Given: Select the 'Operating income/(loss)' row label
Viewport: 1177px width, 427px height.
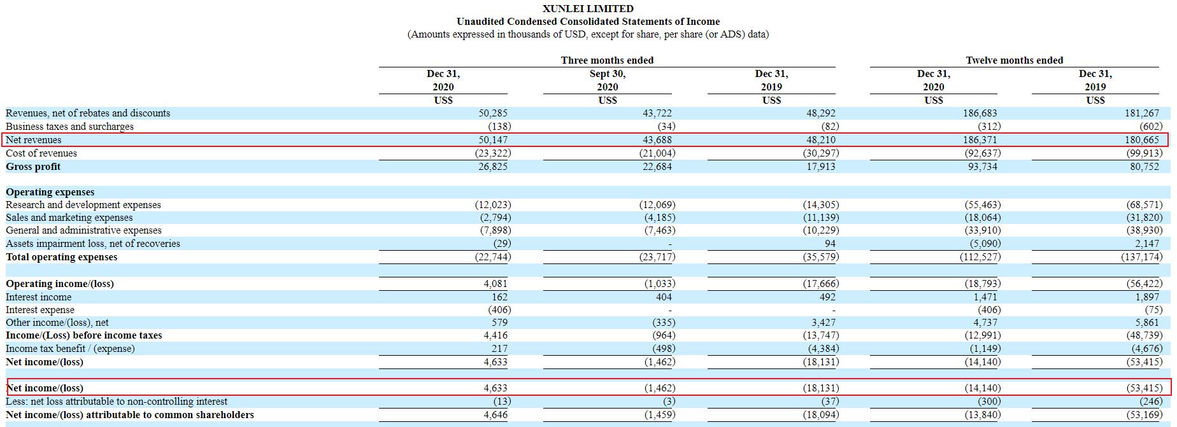Looking at the screenshot, I should (60, 284).
